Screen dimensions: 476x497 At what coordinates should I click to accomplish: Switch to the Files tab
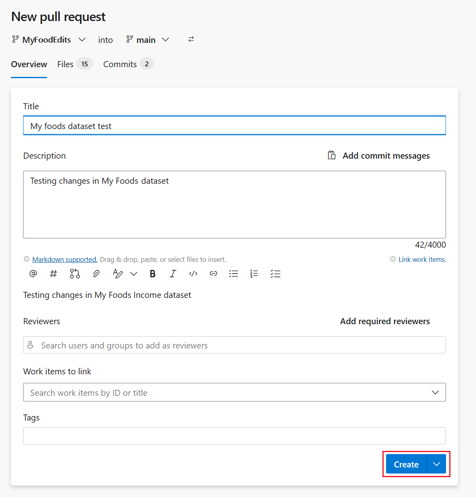tap(65, 64)
